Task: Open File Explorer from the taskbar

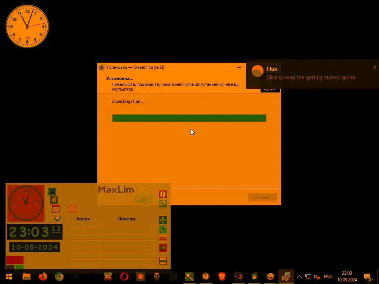Action: tap(27, 276)
